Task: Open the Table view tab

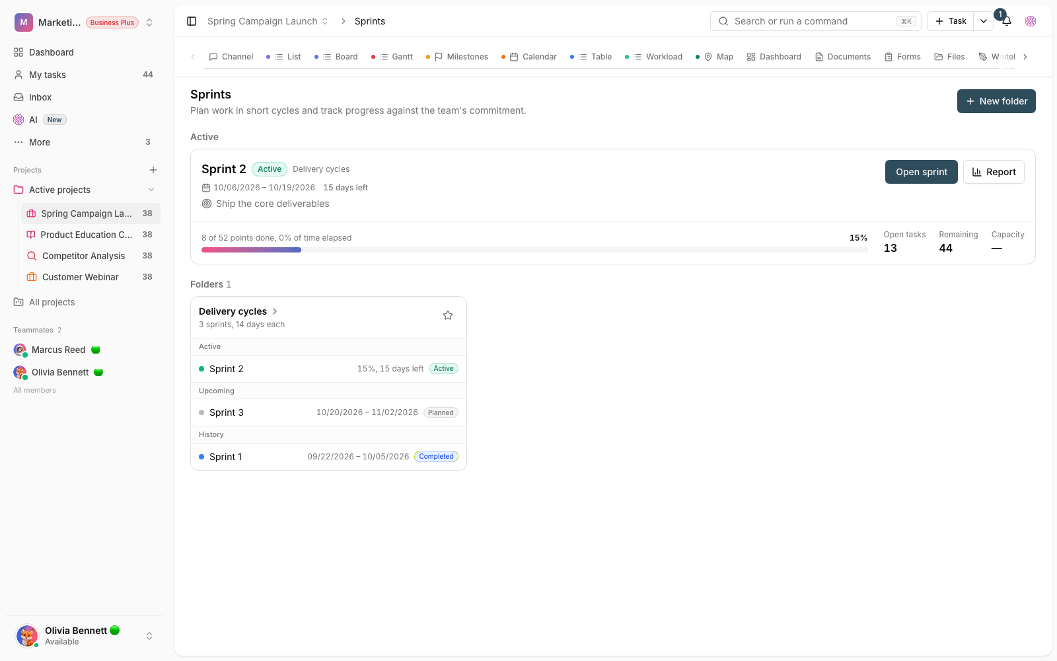Action: (591, 57)
